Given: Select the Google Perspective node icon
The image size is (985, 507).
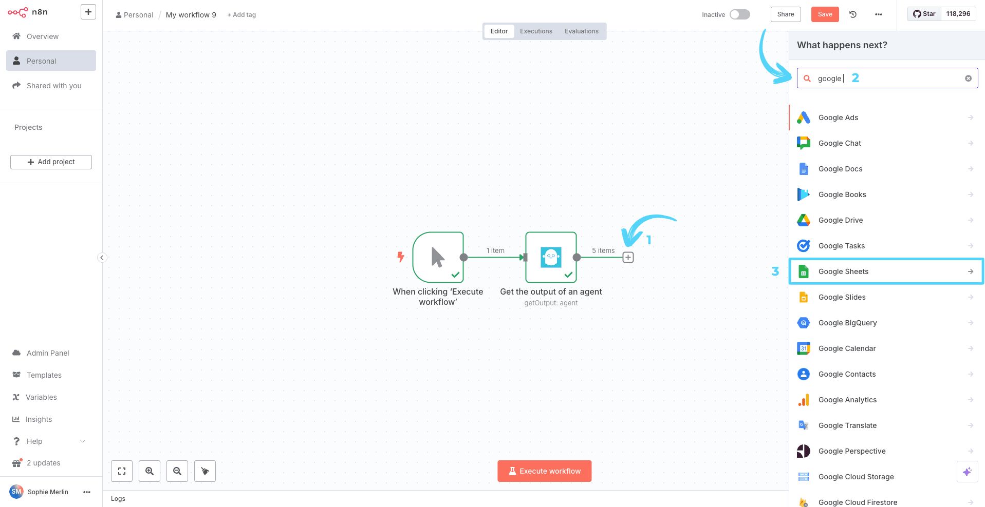Looking at the screenshot, I should point(804,451).
